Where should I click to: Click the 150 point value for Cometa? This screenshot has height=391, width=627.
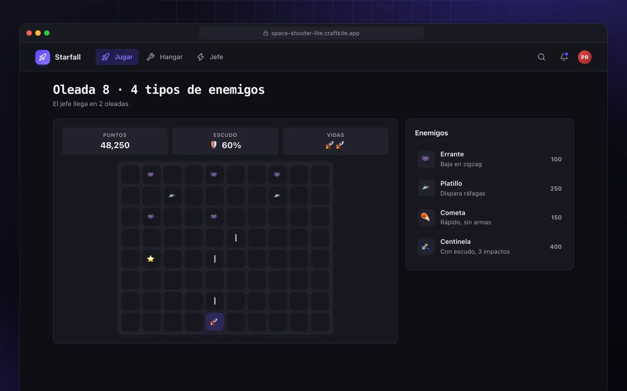[x=556, y=217]
